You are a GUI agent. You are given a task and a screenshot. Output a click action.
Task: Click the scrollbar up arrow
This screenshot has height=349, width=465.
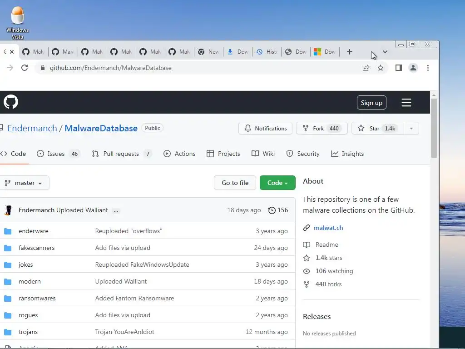pyautogui.click(x=434, y=95)
